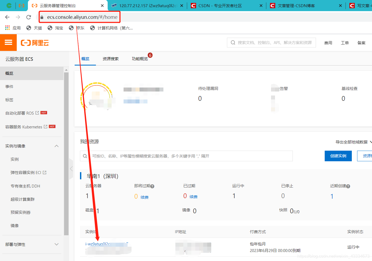
Task: Click the 包年包月 payment method text
Action: (x=258, y=244)
